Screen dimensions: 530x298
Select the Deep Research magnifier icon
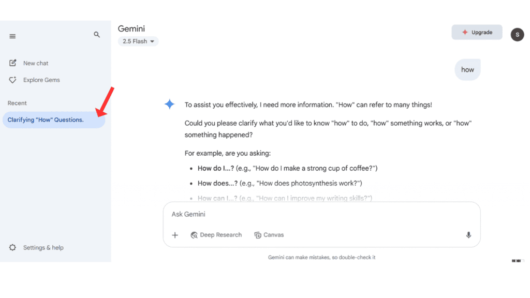pyautogui.click(x=194, y=235)
